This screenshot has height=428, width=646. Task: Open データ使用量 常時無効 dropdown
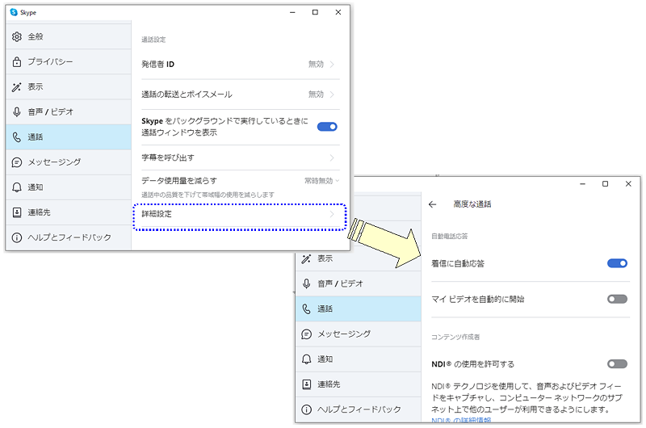321,181
